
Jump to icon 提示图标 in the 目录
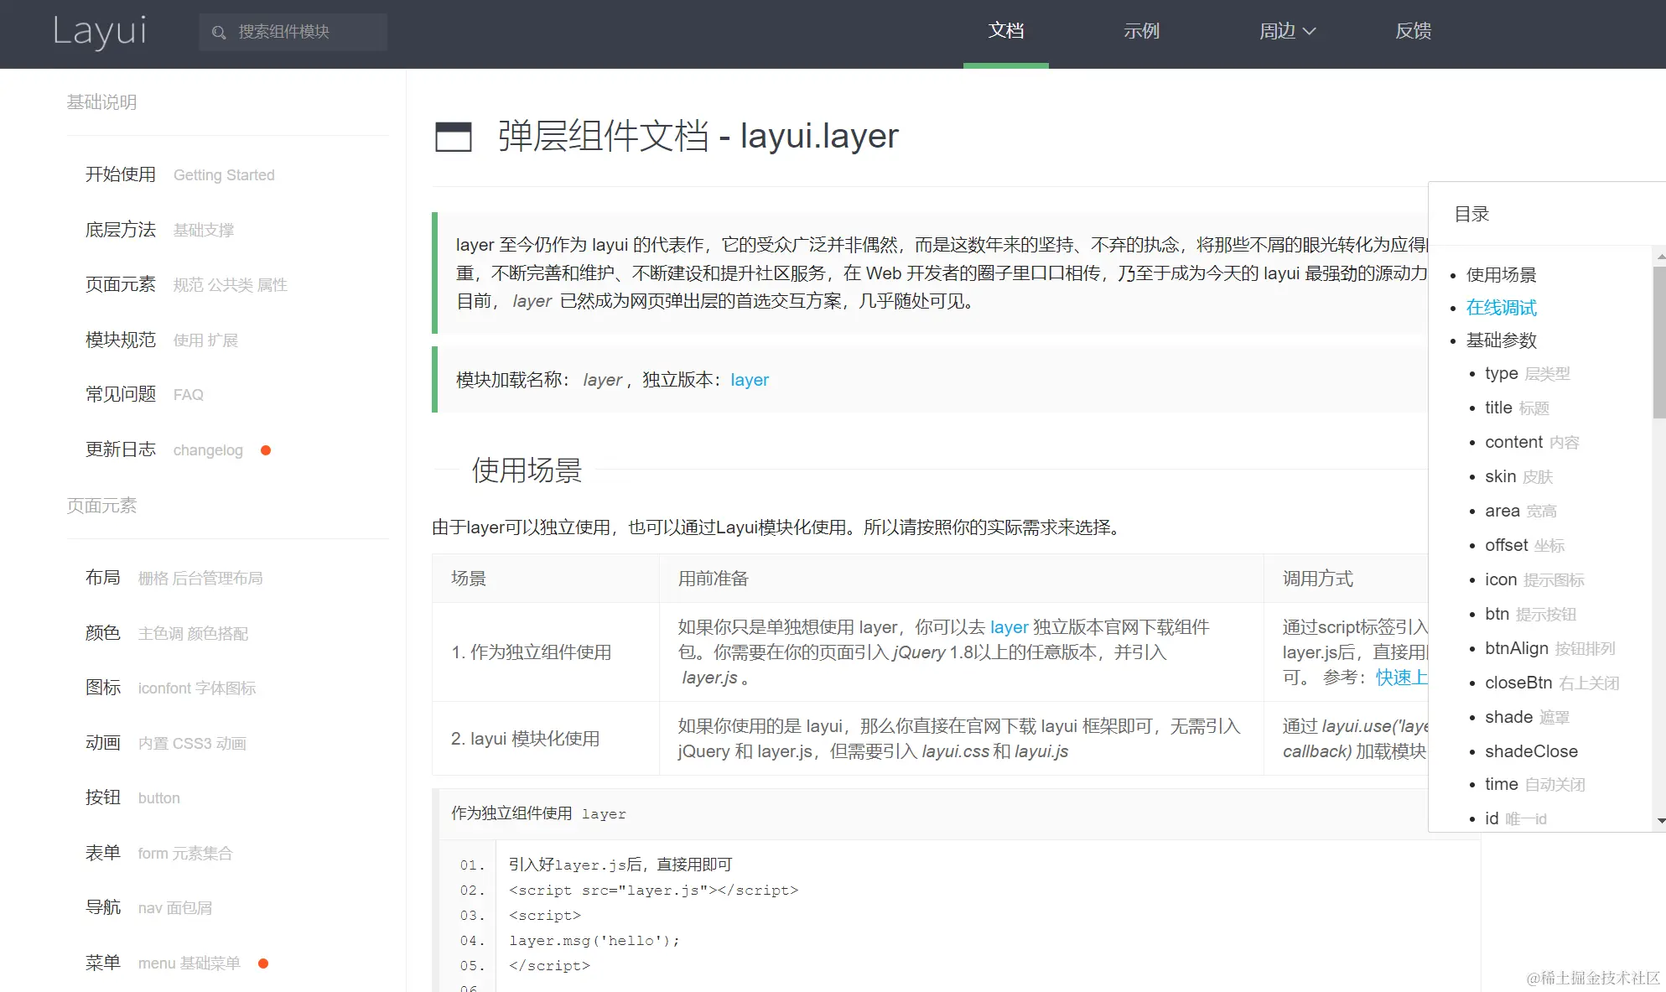(x=1534, y=579)
